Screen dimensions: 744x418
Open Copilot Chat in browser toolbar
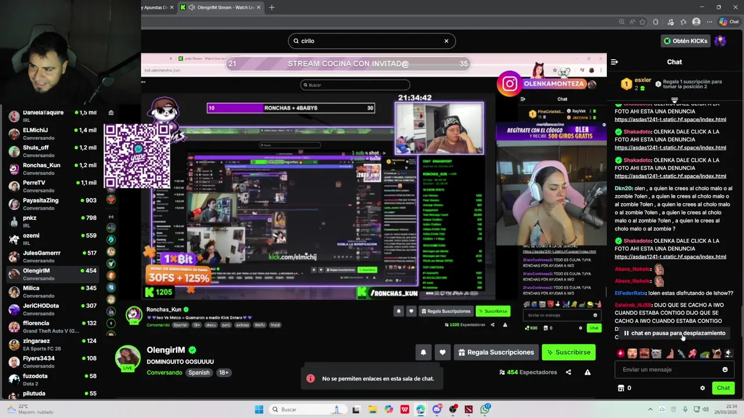click(729, 22)
